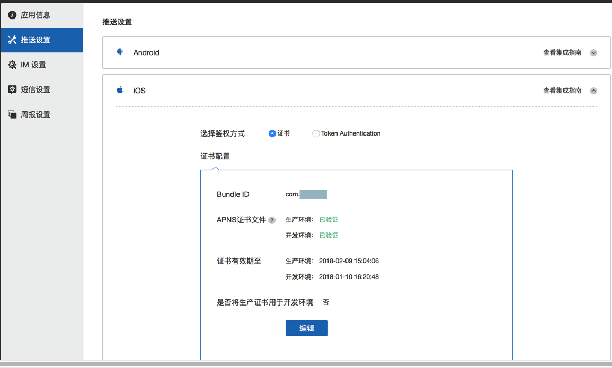This screenshot has height=368, width=612.
Task: Click the 开发环境 已验证 status text
Action: click(x=329, y=236)
